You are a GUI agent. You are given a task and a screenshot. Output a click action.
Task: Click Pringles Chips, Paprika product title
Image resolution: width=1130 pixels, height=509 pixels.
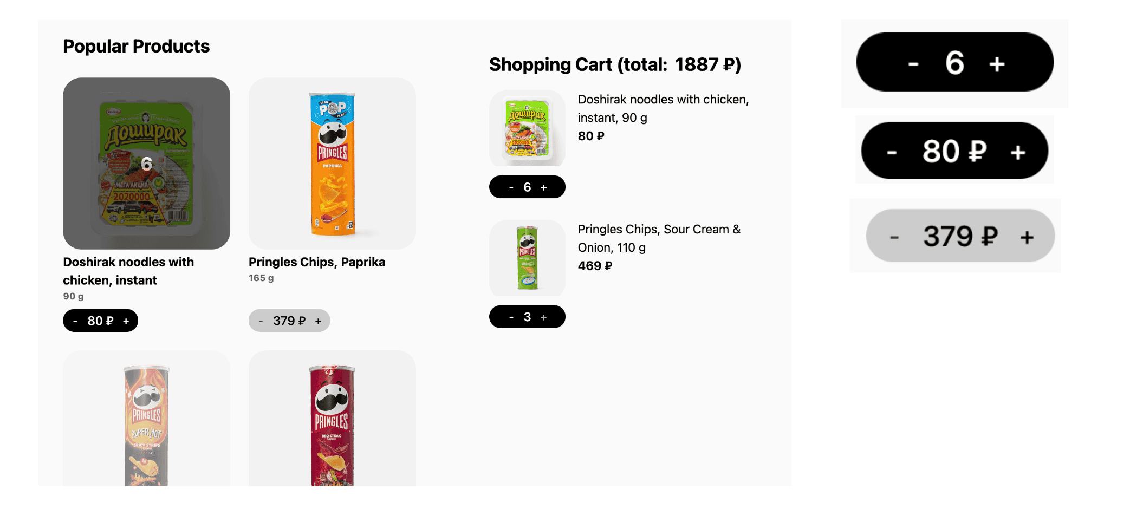point(317,262)
